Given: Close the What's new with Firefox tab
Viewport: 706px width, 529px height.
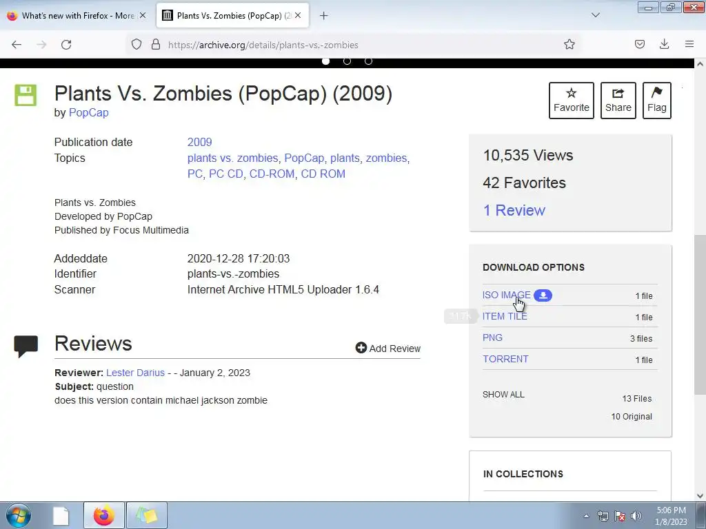Looking at the screenshot, I should point(143,15).
